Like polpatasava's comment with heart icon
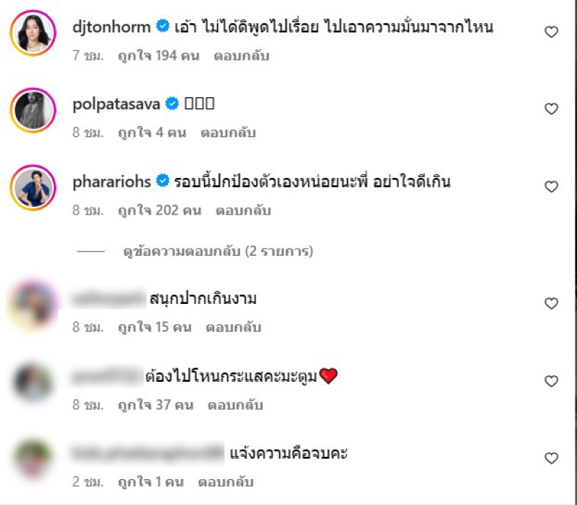The height and width of the screenshot is (505, 577). (551, 109)
